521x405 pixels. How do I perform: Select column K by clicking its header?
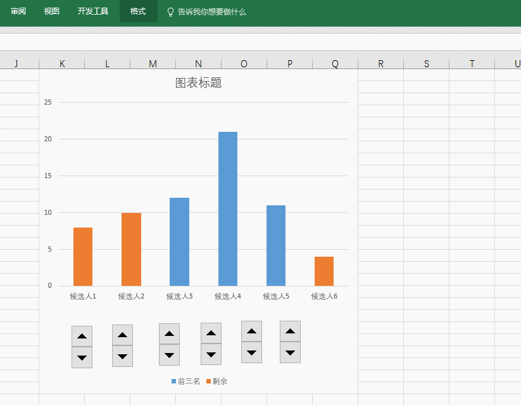point(61,63)
